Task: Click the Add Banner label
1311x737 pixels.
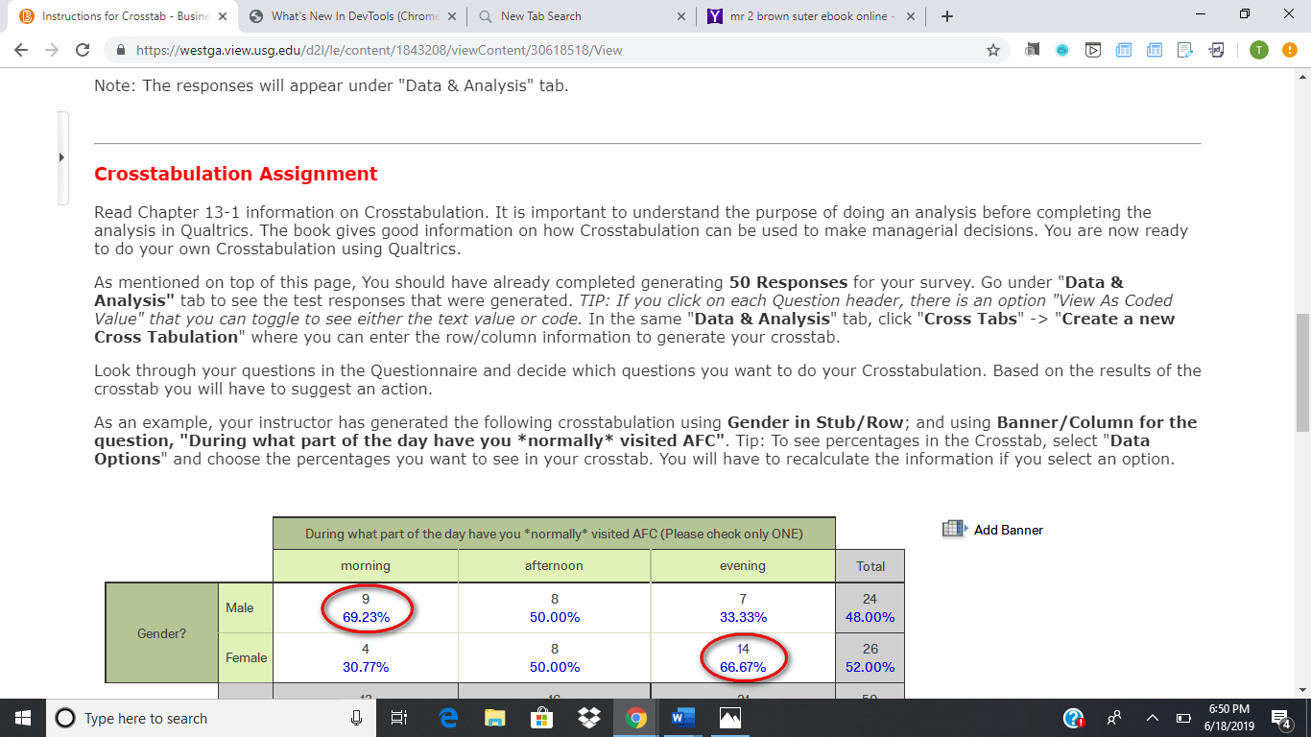Action: pos(1008,530)
